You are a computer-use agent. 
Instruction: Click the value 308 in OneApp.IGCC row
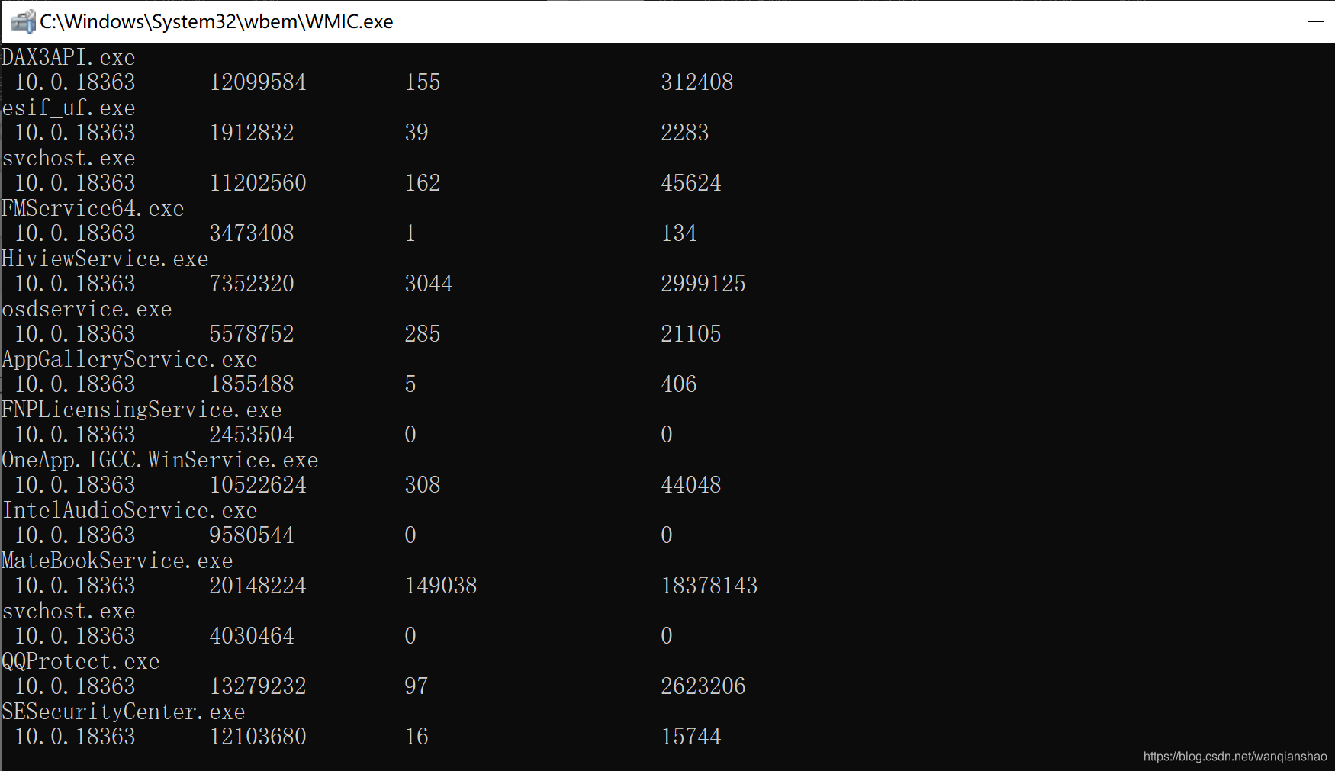tap(423, 485)
